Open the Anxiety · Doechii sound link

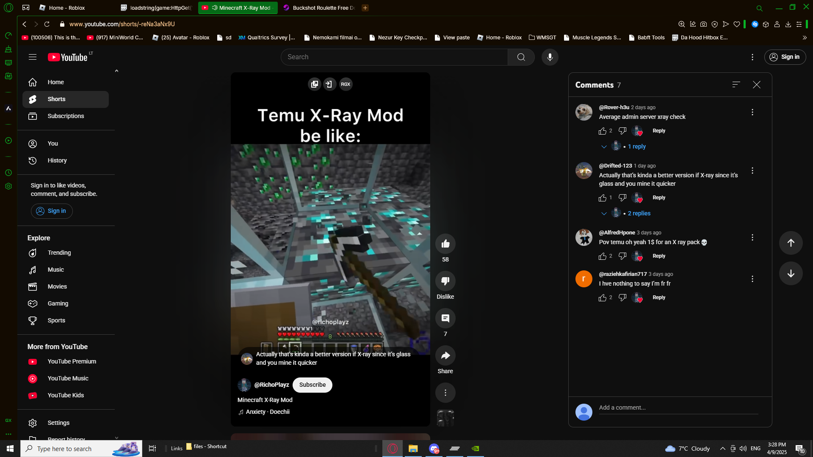268,412
